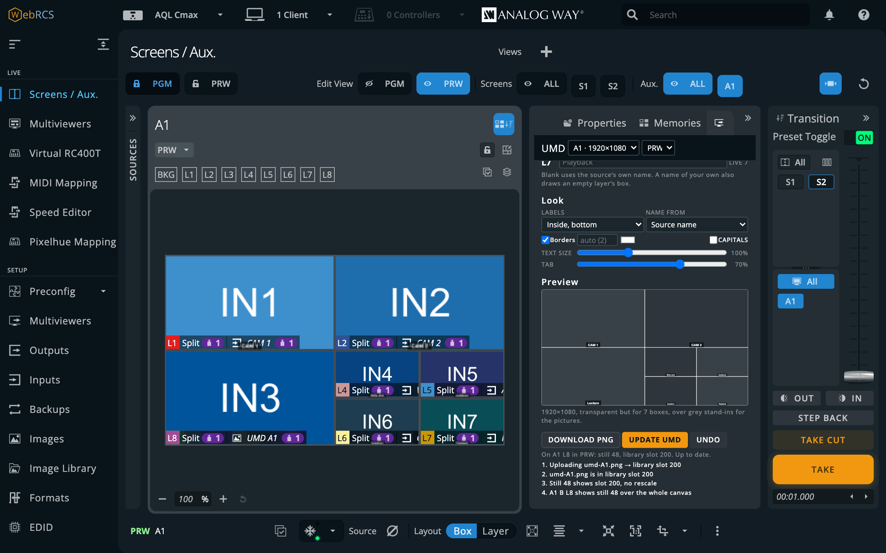Image resolution: width=886 pixels, height=553 pixels.
Task: Open UMD A1 1920×1080 dropdown
Action: 604,148
